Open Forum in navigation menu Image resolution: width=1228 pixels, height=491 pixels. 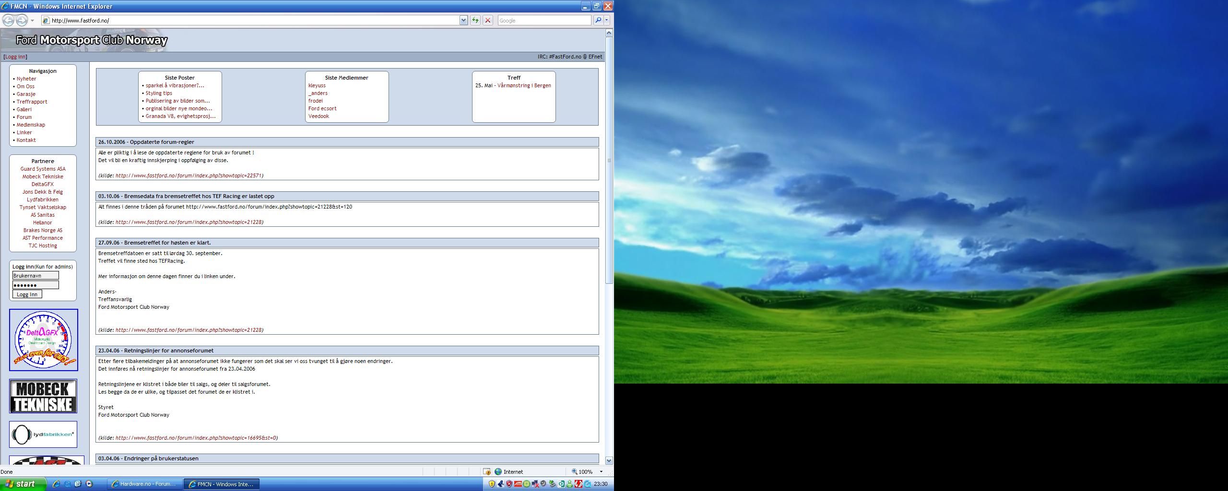24,117
